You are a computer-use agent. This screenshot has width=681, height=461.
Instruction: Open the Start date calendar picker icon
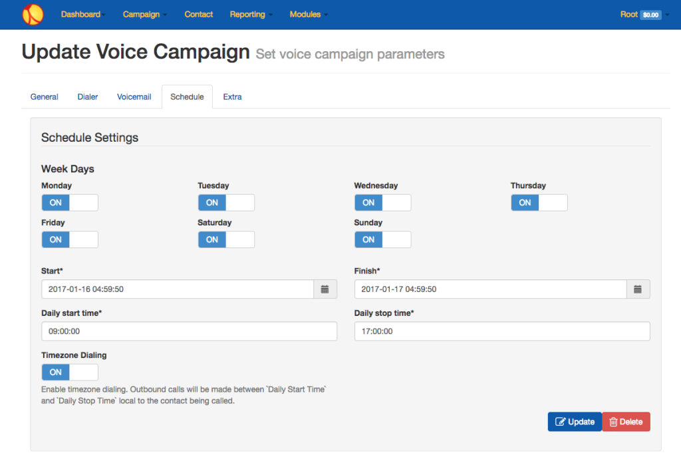click(x=325, y=289)
